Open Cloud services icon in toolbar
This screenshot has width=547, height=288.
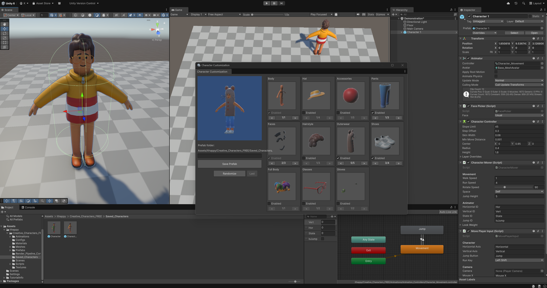(x=508, y=3)
